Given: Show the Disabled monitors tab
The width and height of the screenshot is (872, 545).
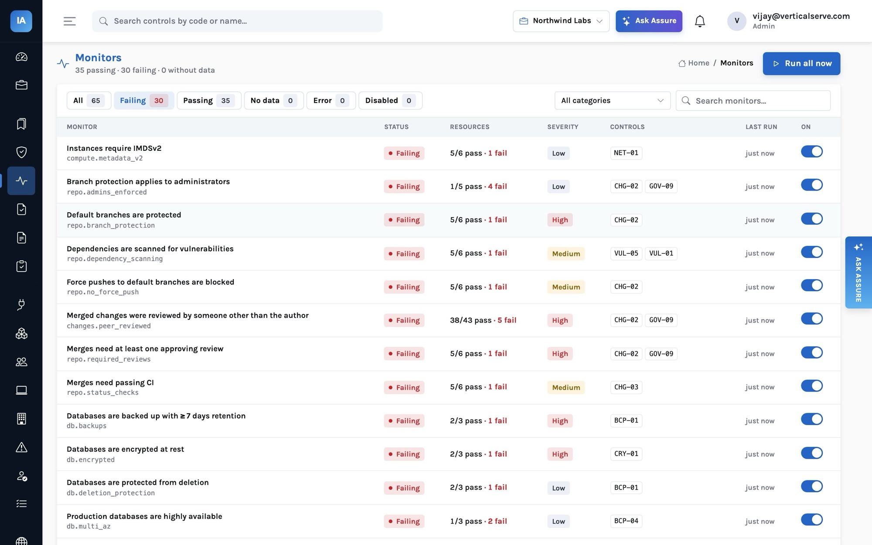Looking at the screenshot, I should pos(390,101).
